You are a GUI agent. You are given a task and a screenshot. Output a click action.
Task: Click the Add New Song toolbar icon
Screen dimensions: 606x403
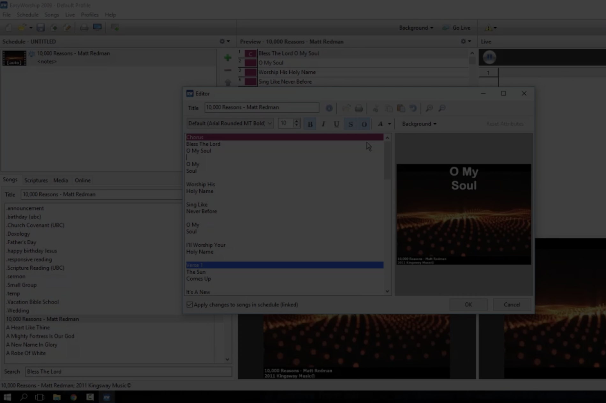coord(54,28)
